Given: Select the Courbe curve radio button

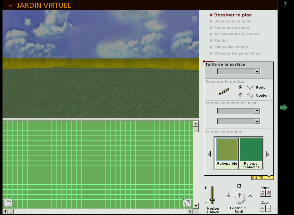Looking at the screenshot, I should click(240, 95).
